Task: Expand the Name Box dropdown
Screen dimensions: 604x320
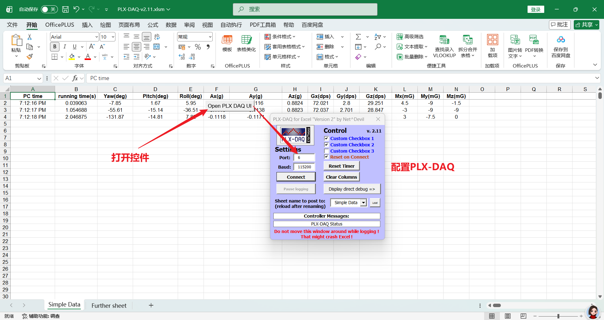Action: click(39, 78)
